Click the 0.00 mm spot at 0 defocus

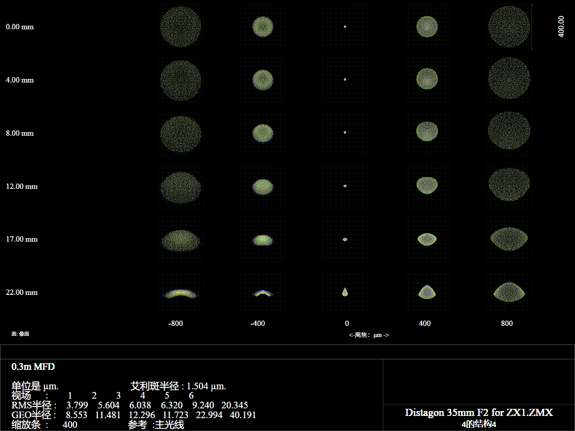(x=345, y=27)
